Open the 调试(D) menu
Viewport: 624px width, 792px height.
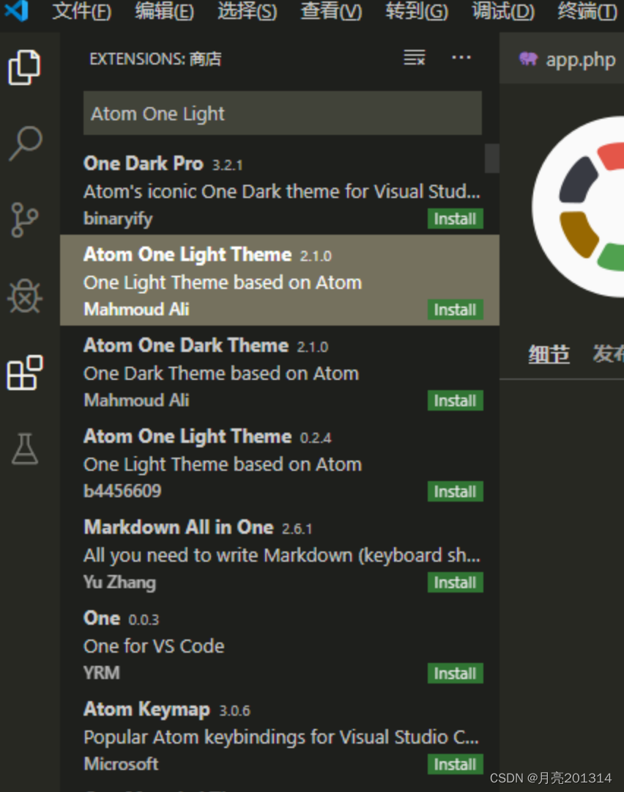pos(503,12)
